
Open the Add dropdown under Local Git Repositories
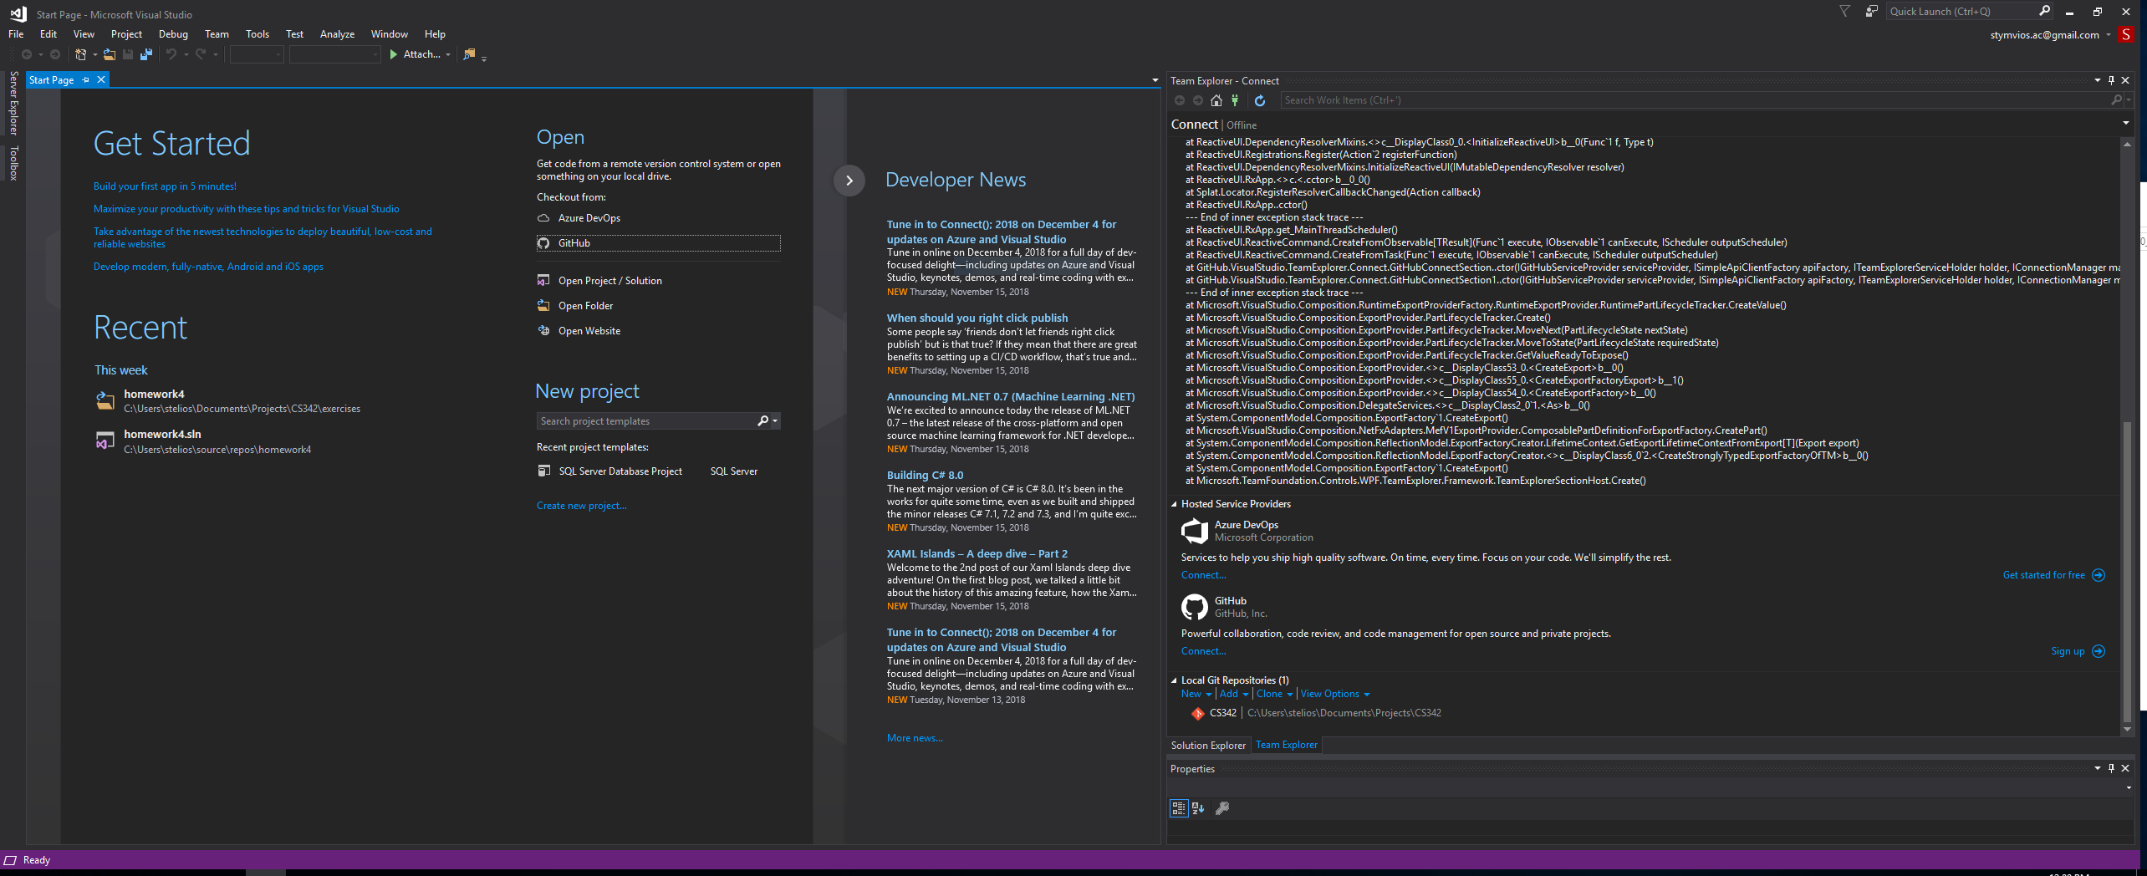pos(1234,694)
